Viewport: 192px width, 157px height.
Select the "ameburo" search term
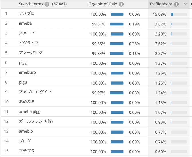click(27, 72)
